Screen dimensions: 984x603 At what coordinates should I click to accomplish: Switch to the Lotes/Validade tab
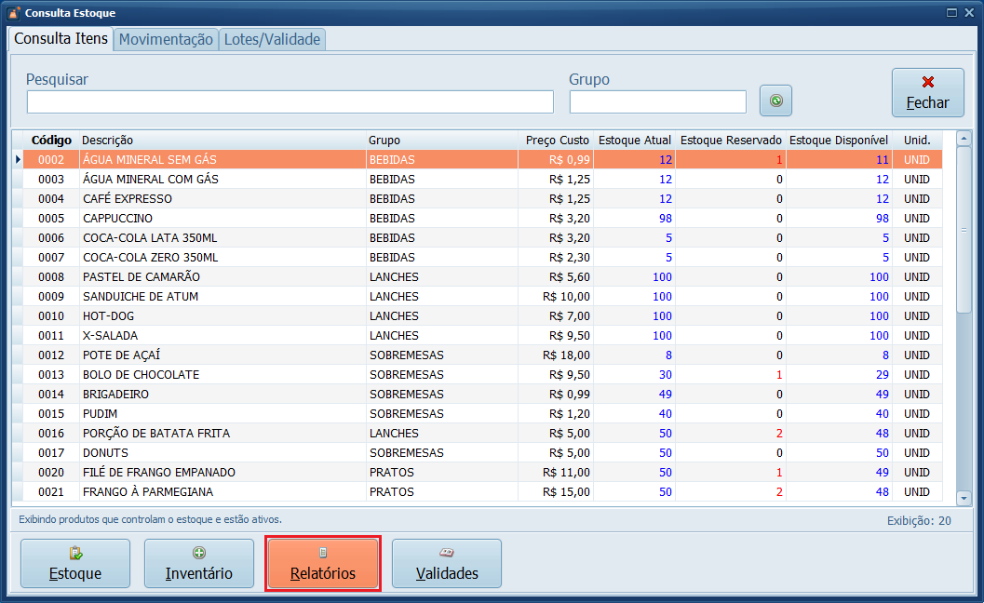272,39
